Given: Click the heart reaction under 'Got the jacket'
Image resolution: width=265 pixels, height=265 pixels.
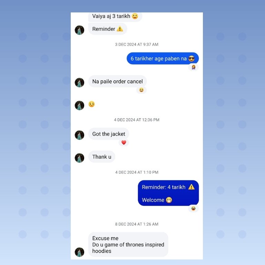Looking at the screenshot, I should click(124, 143).
